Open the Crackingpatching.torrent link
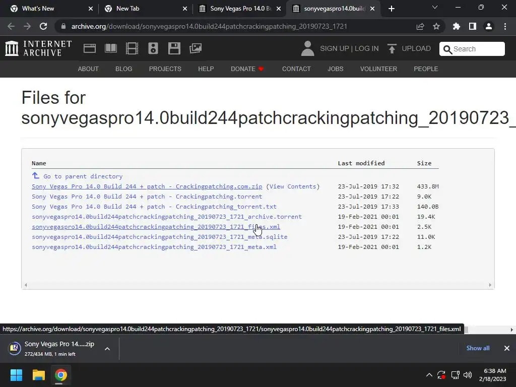The width and height of the screenshot is (516, 387). [147, 197]
